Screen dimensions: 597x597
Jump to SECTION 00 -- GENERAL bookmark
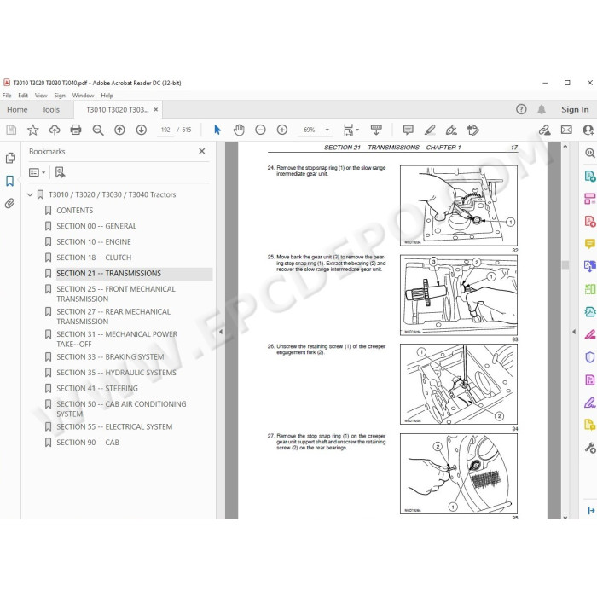[x=96, y=226]
